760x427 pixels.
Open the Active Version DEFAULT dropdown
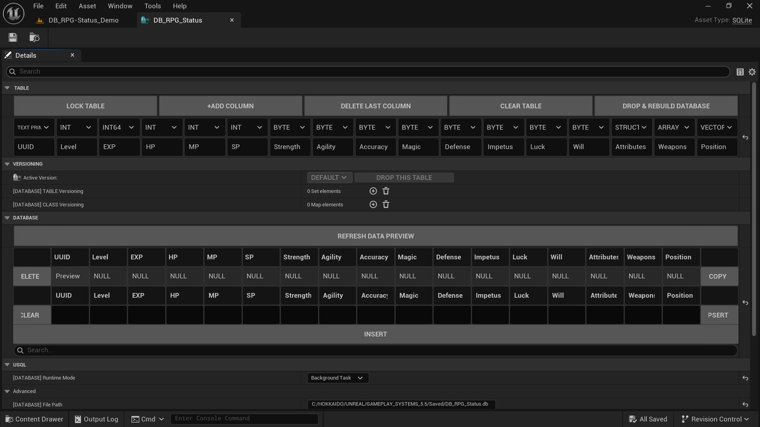[x=330, y=177]
